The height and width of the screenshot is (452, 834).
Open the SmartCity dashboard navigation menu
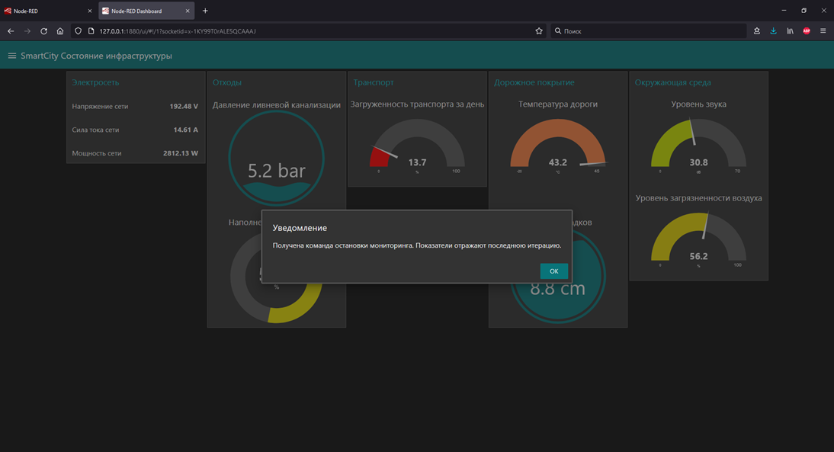coord(11,55)
